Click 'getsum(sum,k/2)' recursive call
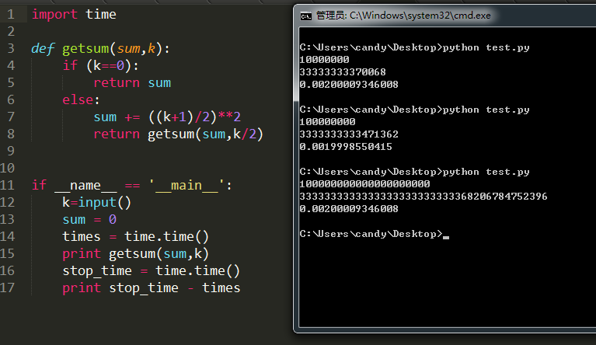 205,134
